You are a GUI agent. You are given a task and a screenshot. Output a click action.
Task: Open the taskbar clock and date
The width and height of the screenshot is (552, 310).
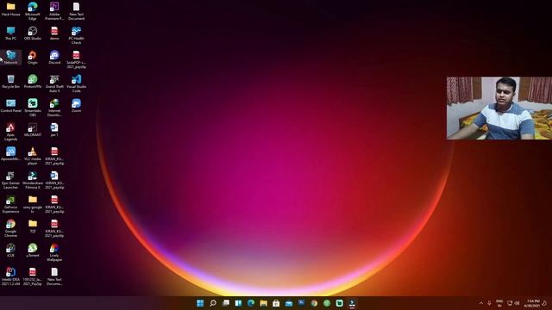pyautogui.click(x=532, y=303)
